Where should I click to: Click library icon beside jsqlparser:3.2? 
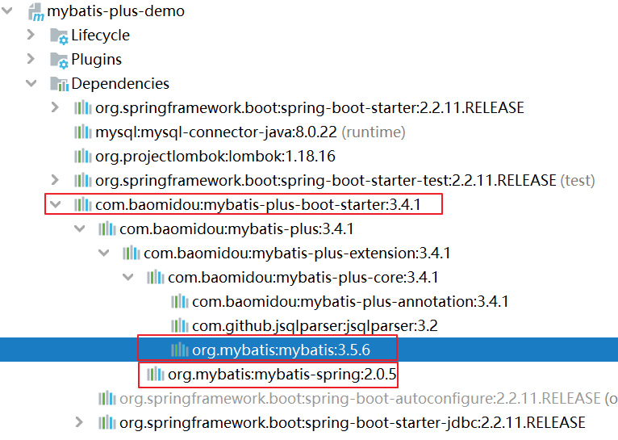pos(179,325)
